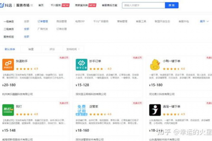212x141 pixels.
Task: Open the 商家案例库 nav item
Action: pyautogui.click(x=81, y=5)
